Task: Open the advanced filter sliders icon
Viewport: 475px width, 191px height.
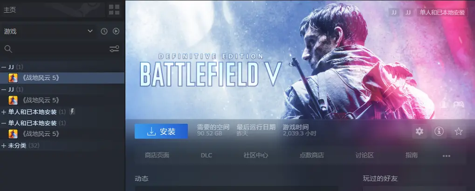Action: coord(114,49)
